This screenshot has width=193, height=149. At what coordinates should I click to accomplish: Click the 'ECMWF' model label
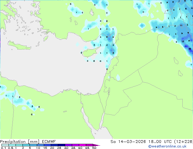click(x=49, y=142)
